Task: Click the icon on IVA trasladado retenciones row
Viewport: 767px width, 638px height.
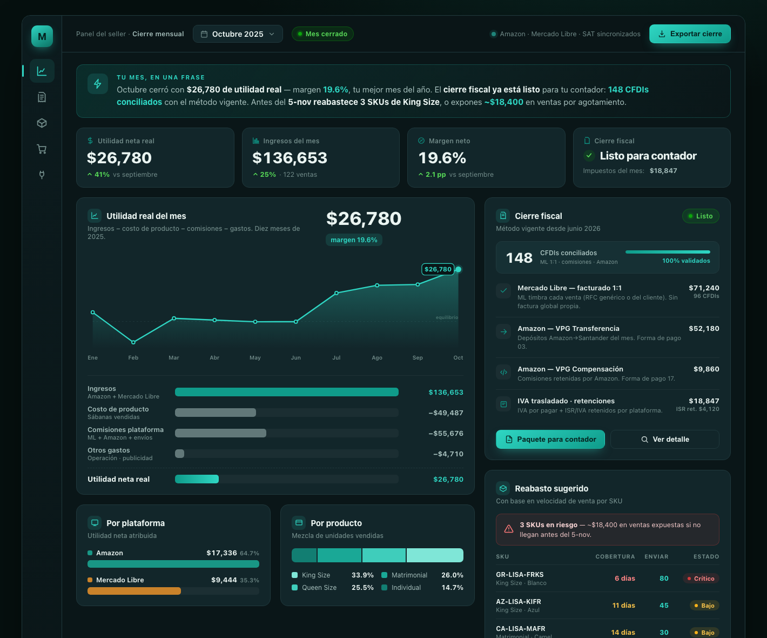Action: coord(503,404)
